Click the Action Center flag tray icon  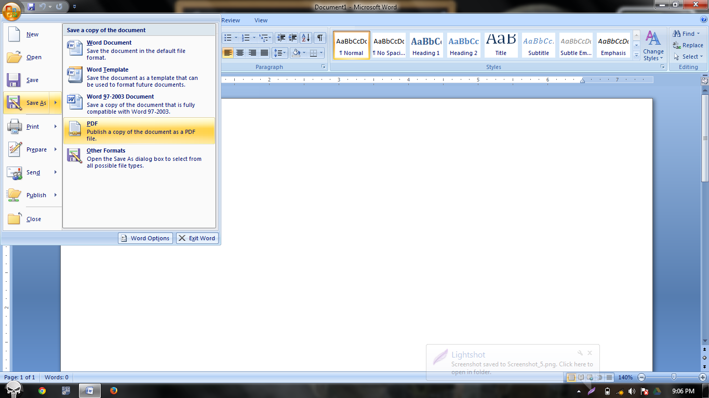tap(645, 391)
